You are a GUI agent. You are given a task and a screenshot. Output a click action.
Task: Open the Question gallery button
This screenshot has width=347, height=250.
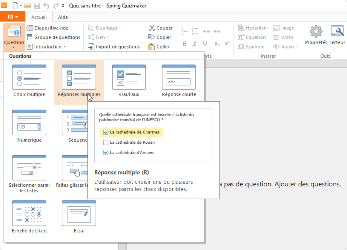14,37
